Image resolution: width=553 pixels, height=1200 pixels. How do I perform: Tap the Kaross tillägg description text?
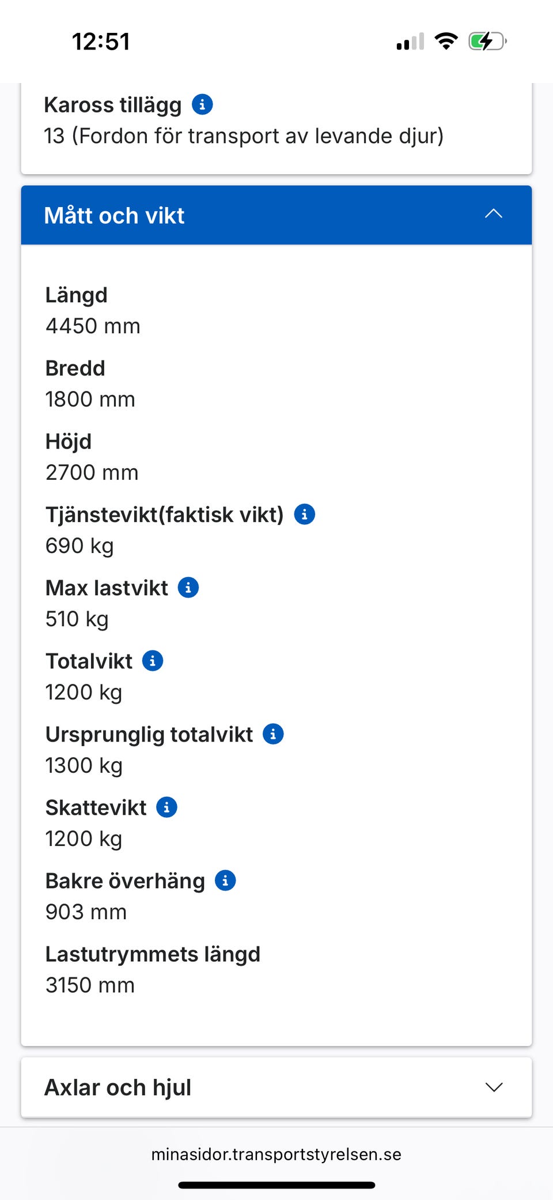[x=244, y=136]
